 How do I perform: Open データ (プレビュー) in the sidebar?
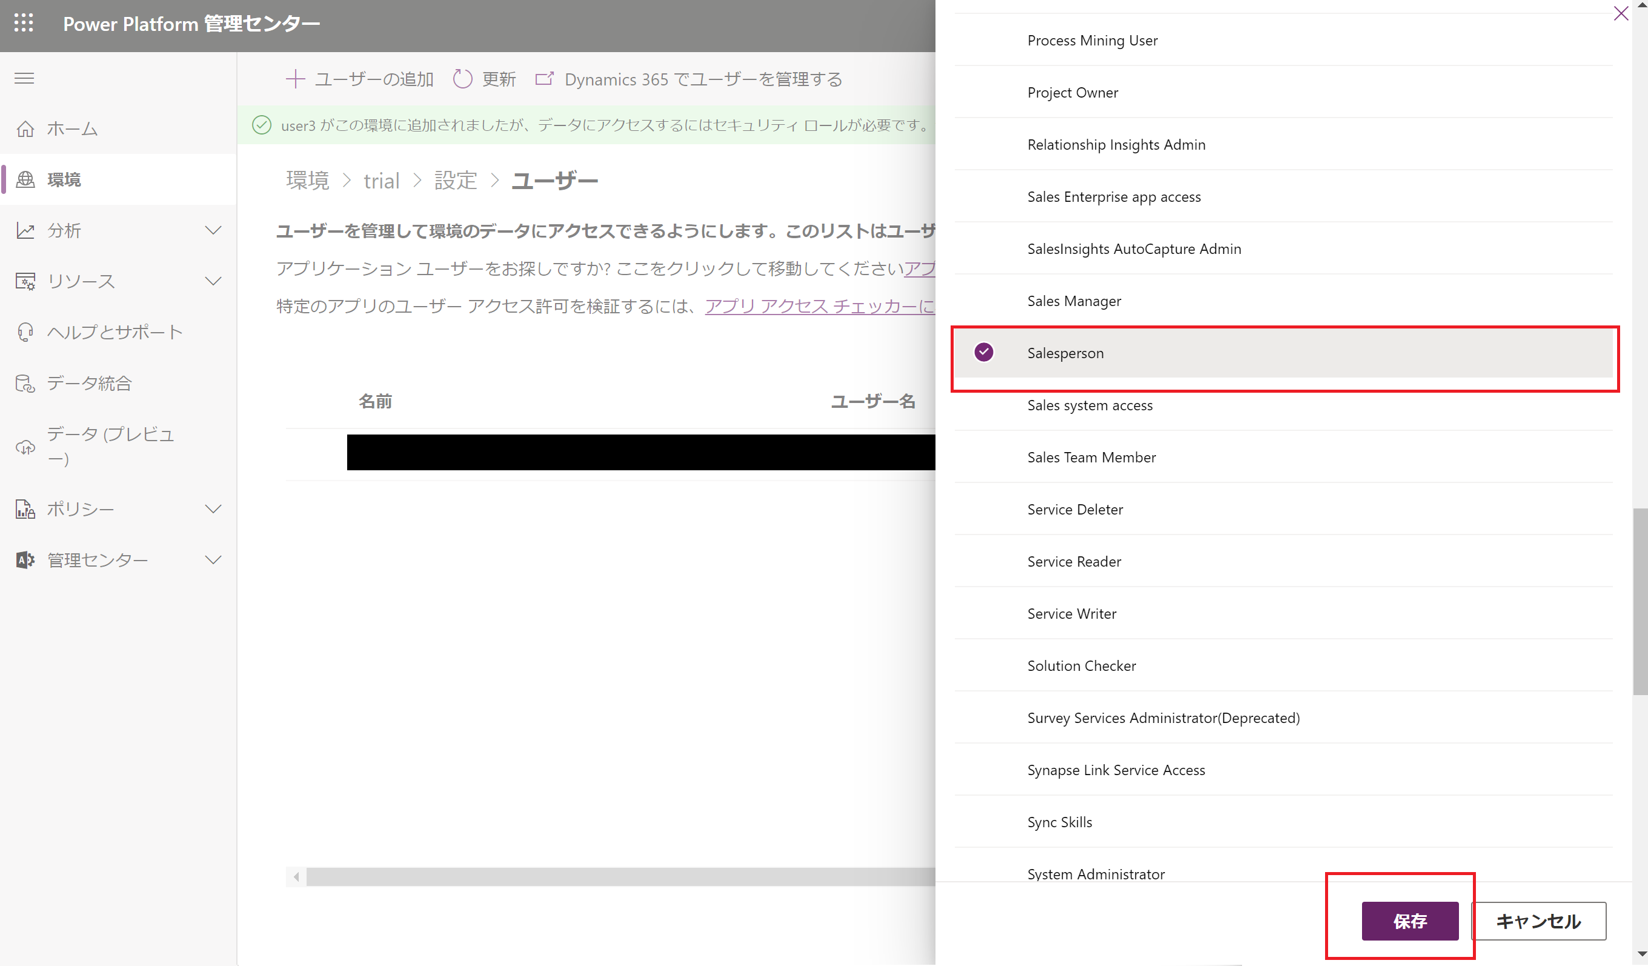click(x=118, y=447)
